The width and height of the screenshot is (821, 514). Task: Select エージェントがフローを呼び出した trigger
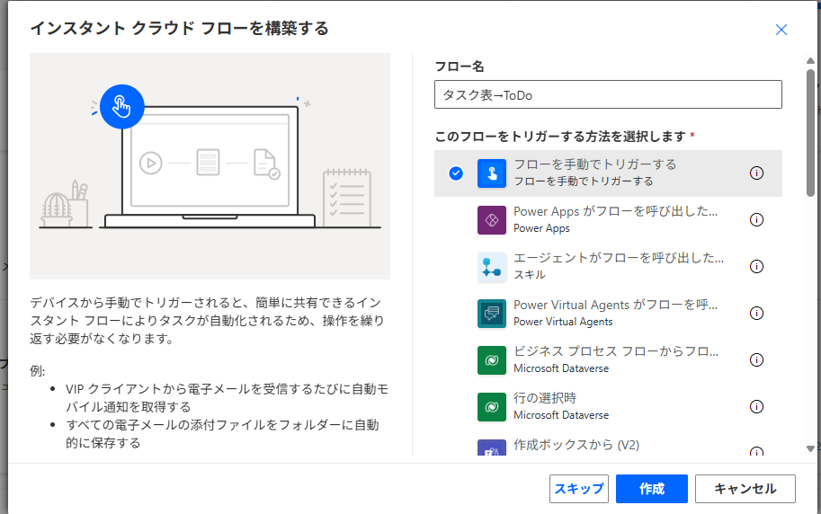[x=608, y=266]
